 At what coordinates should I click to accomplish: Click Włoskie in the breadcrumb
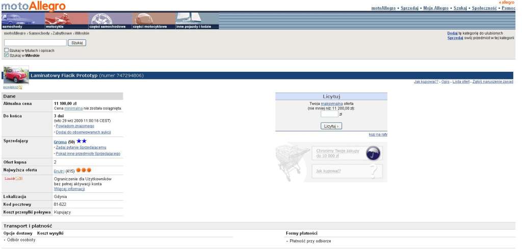pyautogui.click(x=82, y=34)
